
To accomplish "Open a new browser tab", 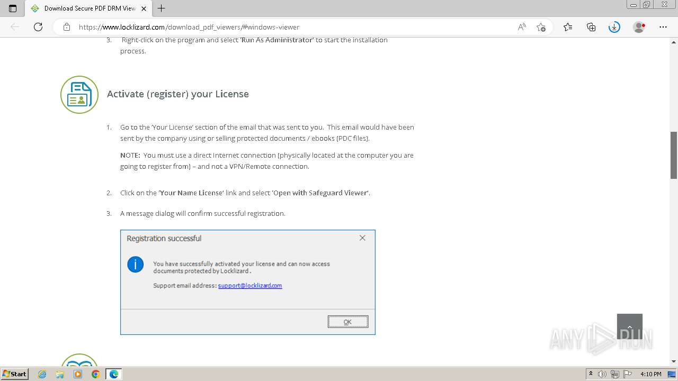I will tap(162, 8).
